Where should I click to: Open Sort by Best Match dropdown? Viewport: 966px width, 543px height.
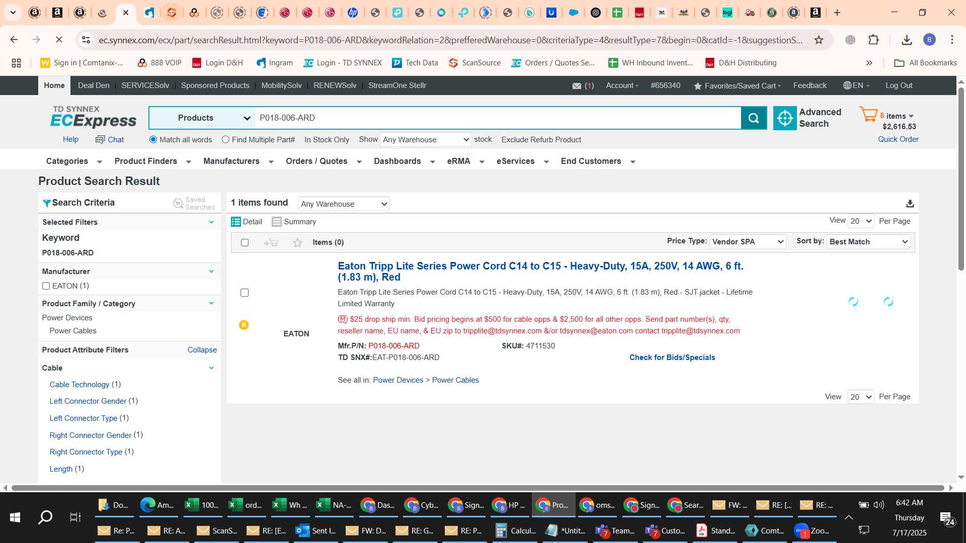tap(868, 242)
